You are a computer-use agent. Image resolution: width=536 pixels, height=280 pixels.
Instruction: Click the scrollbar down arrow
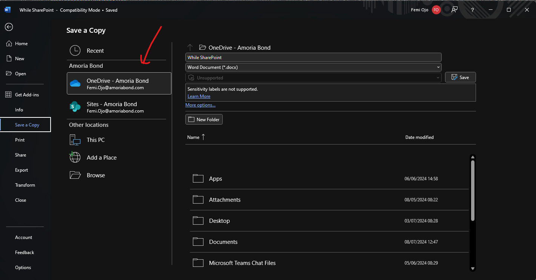point(473,268)
